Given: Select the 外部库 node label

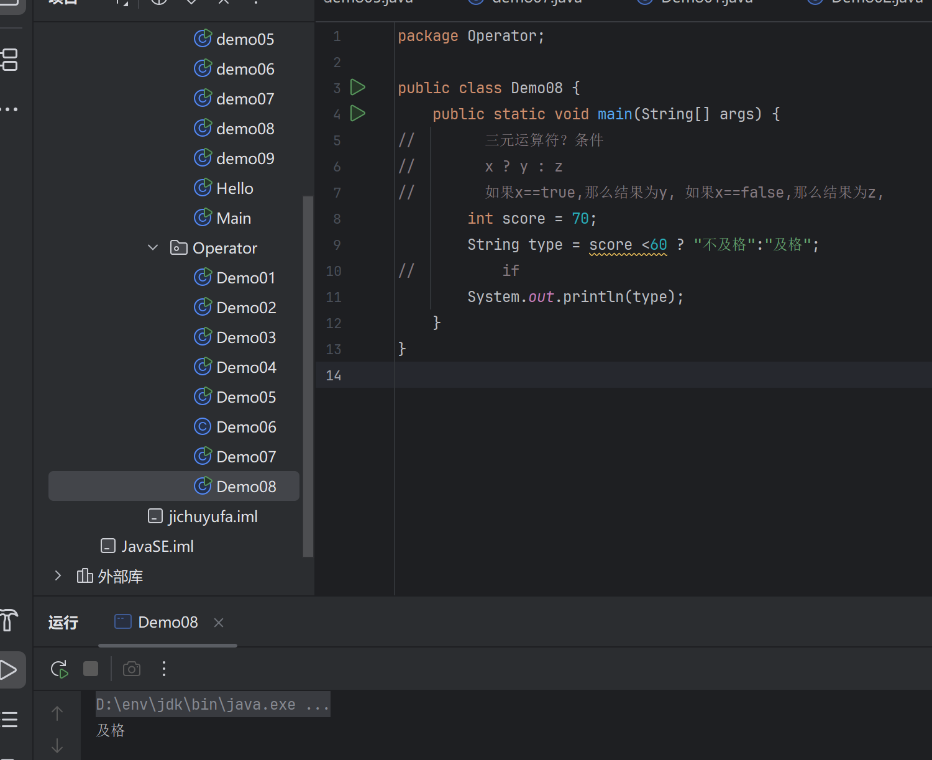Looking at the screenshot, I should point(120,576).
